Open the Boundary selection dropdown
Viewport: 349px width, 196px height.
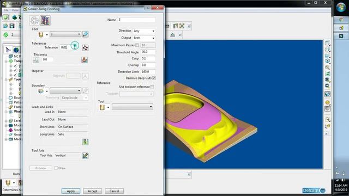point(65,91)
